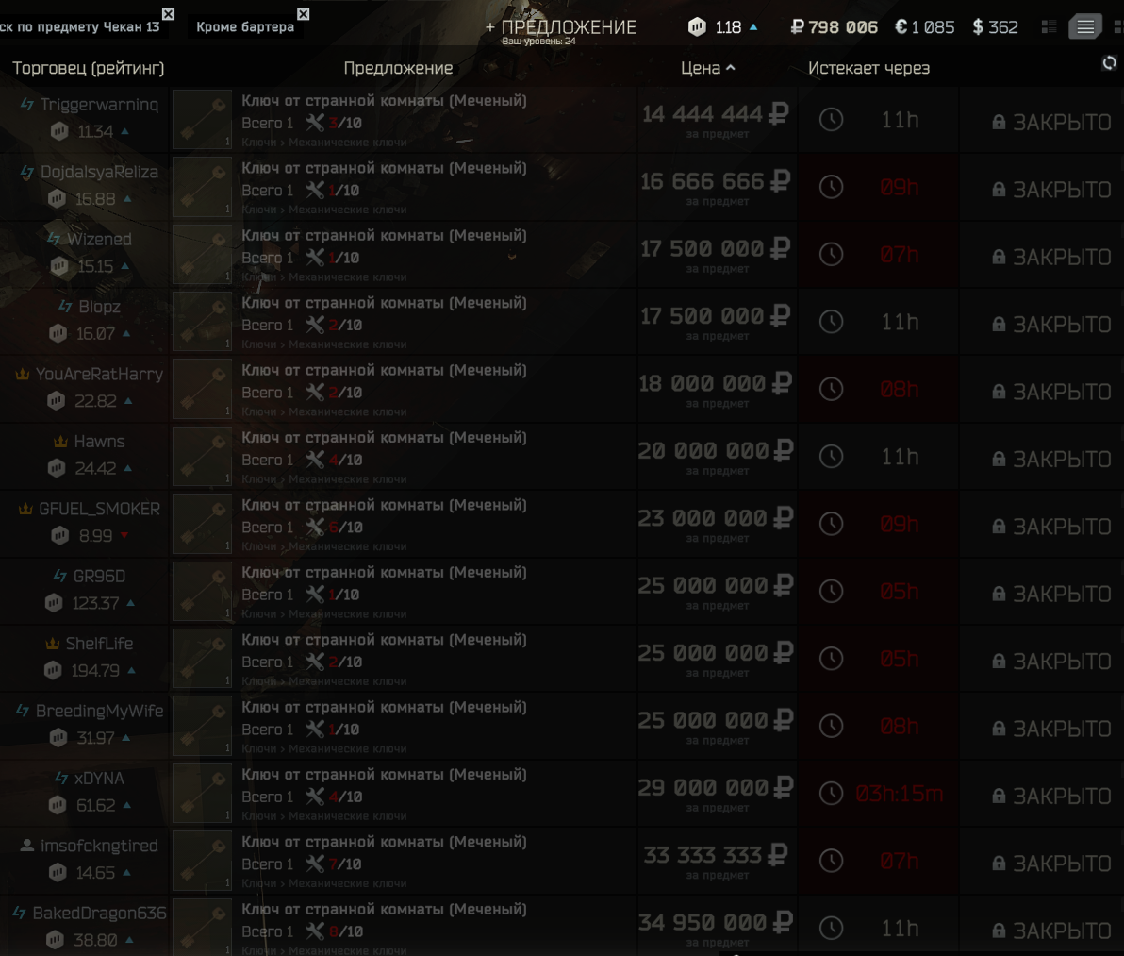Click the rating badge under GR96D

pos(54,603)
